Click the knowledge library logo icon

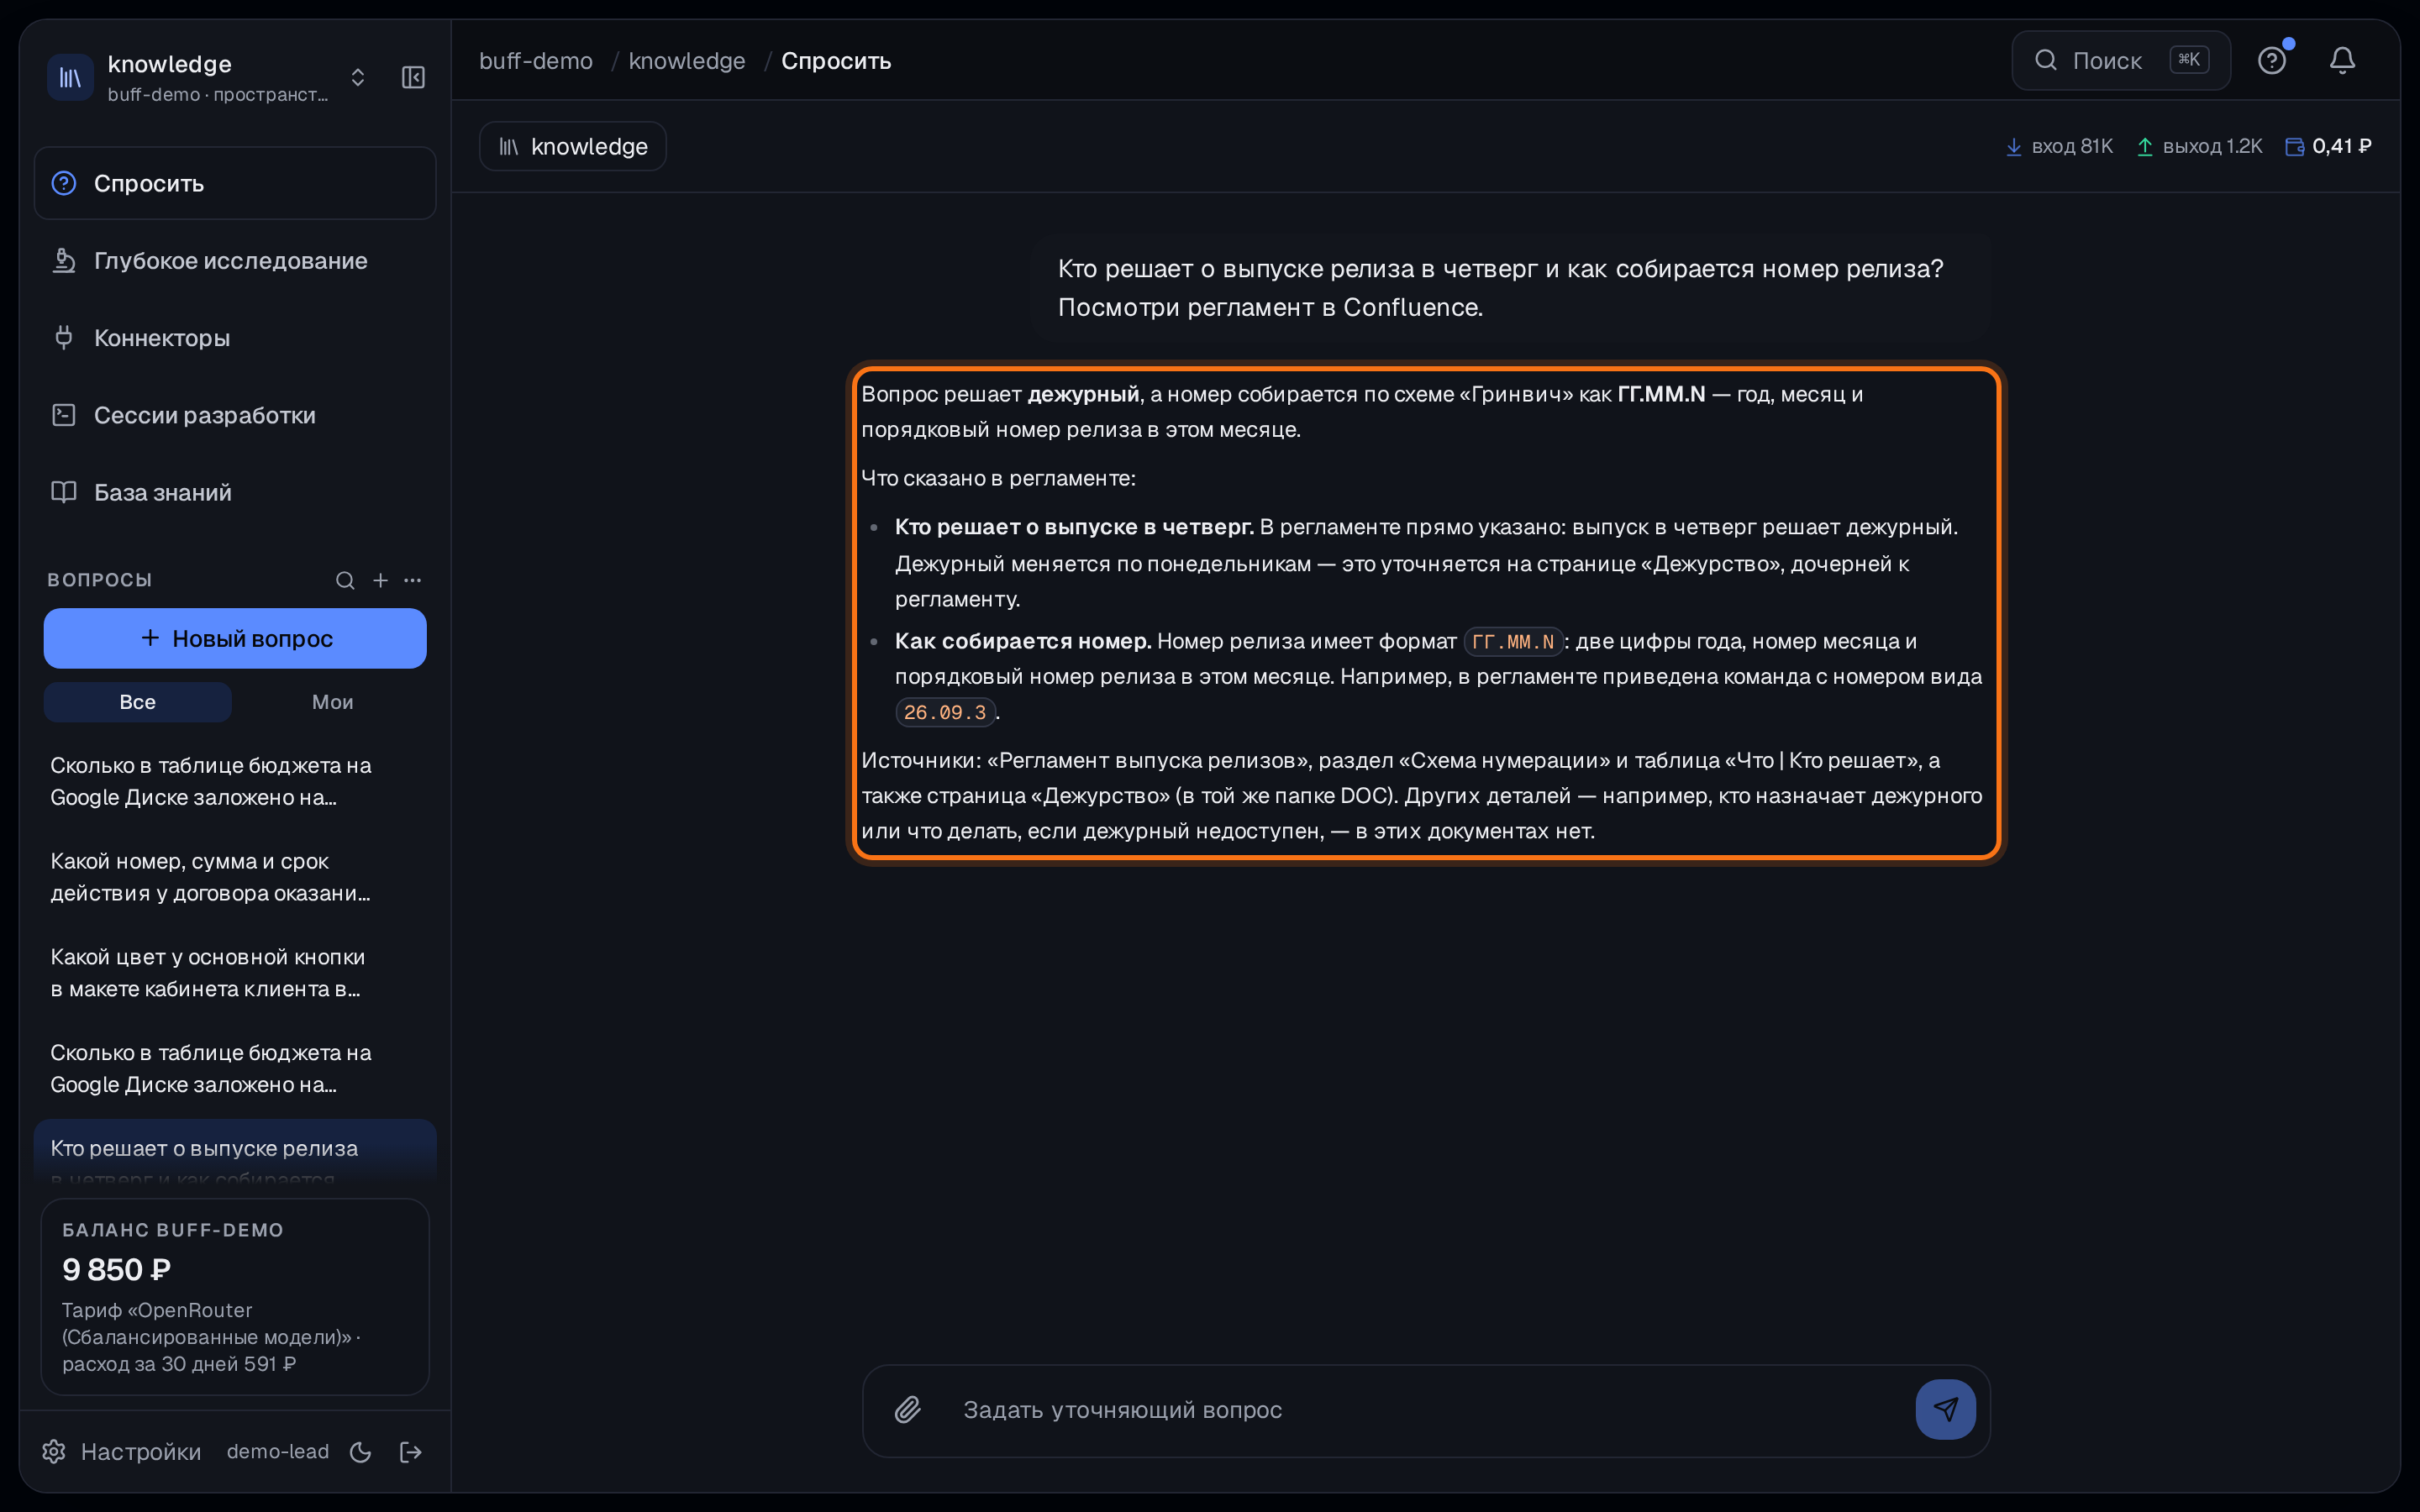click(x=71, y=77)
